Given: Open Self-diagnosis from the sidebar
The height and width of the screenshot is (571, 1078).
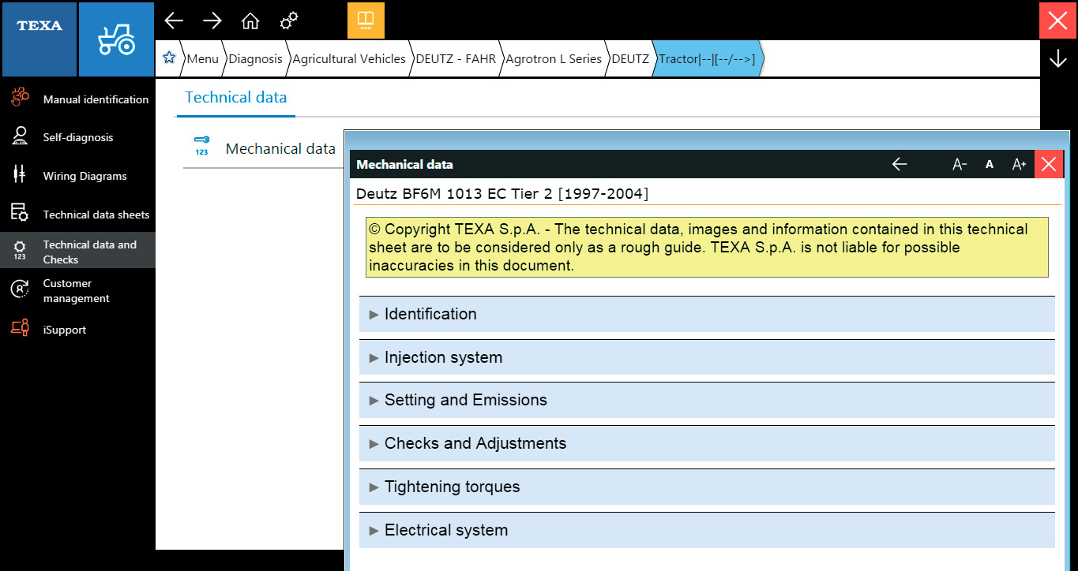Looking at the screenshot, I should [x=77, y=137].
